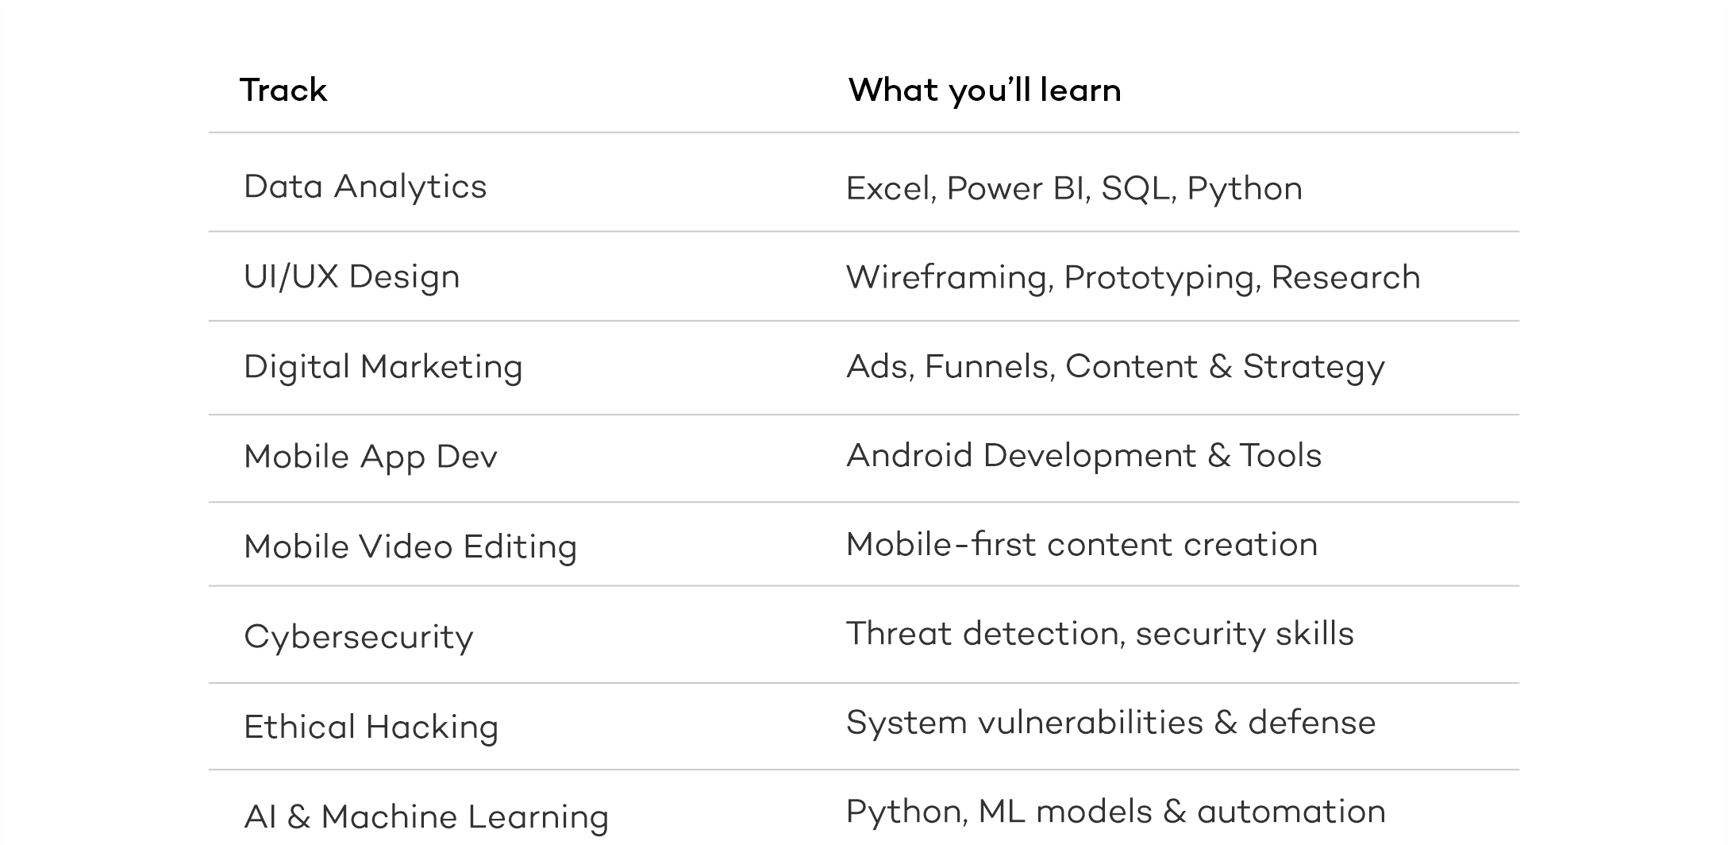
Task: Click Android Development & Tools description
Action: [1083, 456]
